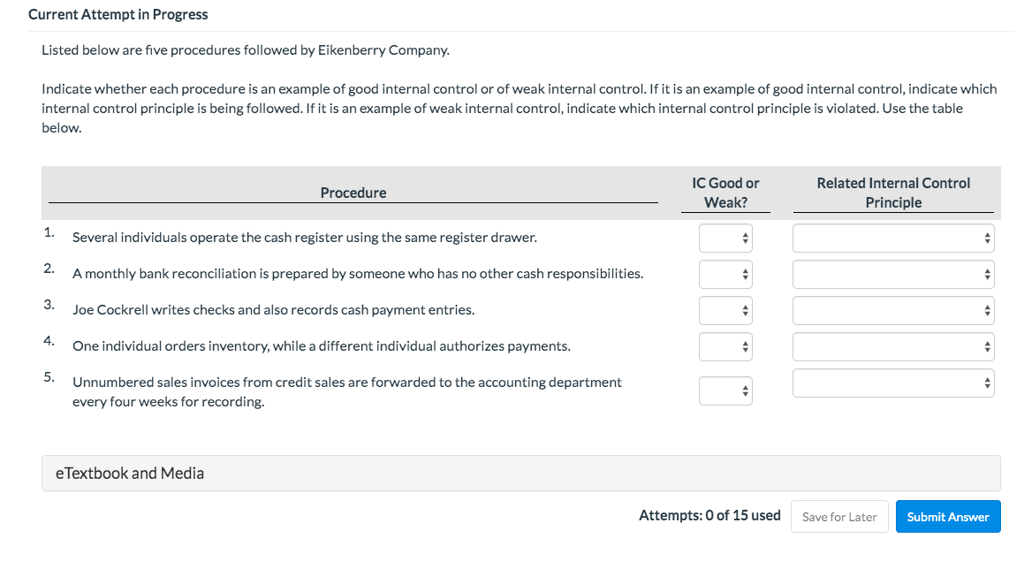Click the Attempts: 0 of 15 used label
This screenshot has height=561, width=1024.
[x=709, y=515]
